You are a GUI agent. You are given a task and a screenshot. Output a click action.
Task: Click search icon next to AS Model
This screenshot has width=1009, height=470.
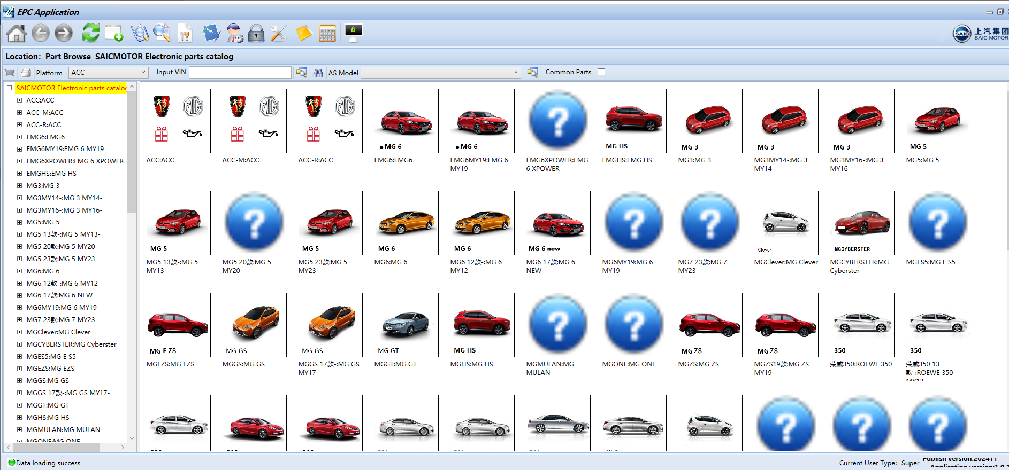pyautogui.click(x=532, y=72)
